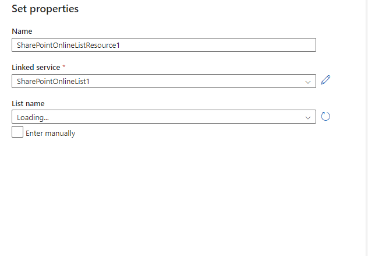The image size is (368, 256).
Task: Open the SharePointOnlineList1 combo box
Action: 164,81
